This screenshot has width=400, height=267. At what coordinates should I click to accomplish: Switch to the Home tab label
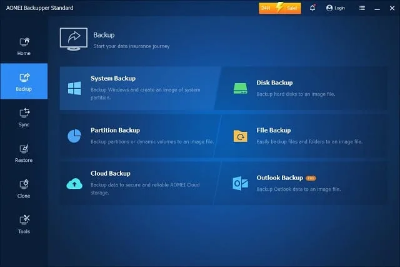click(24, 53)
